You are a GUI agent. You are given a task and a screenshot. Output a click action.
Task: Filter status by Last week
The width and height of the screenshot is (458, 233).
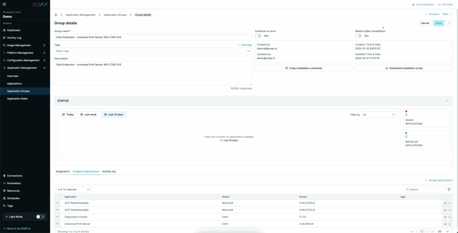[88, 115]
